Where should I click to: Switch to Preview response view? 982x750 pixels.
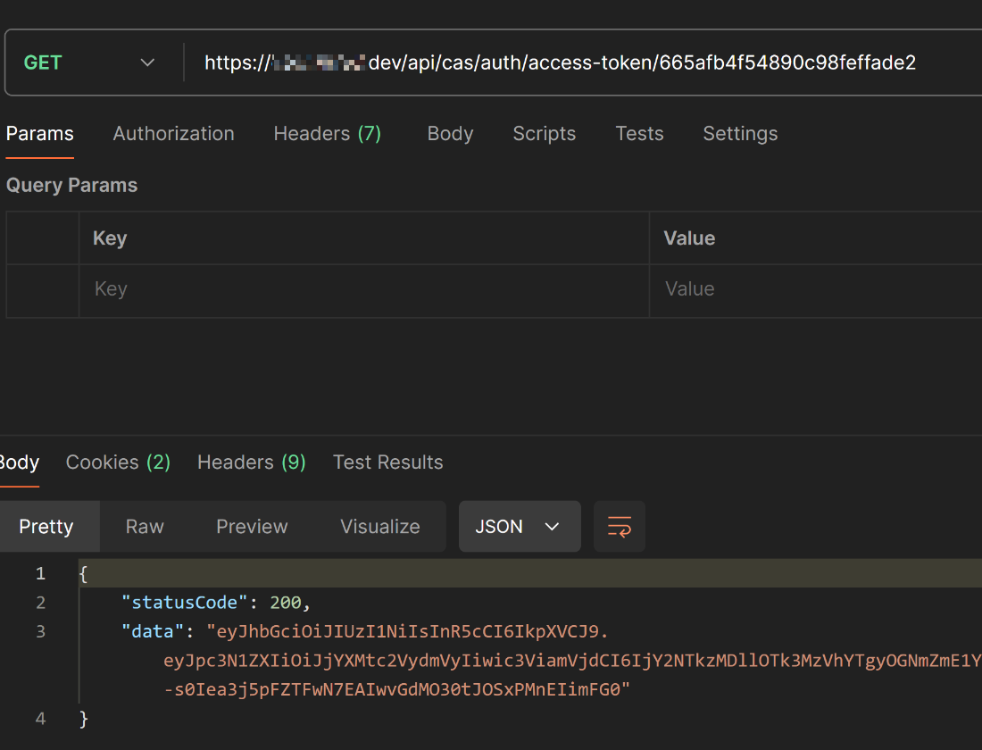pyautogui.click(x=252, y=526)
